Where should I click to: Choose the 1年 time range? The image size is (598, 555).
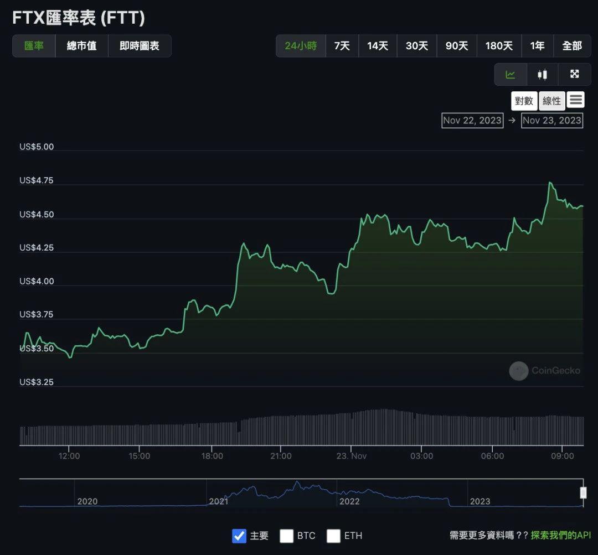pyautogui.click(x=537, y=46)
